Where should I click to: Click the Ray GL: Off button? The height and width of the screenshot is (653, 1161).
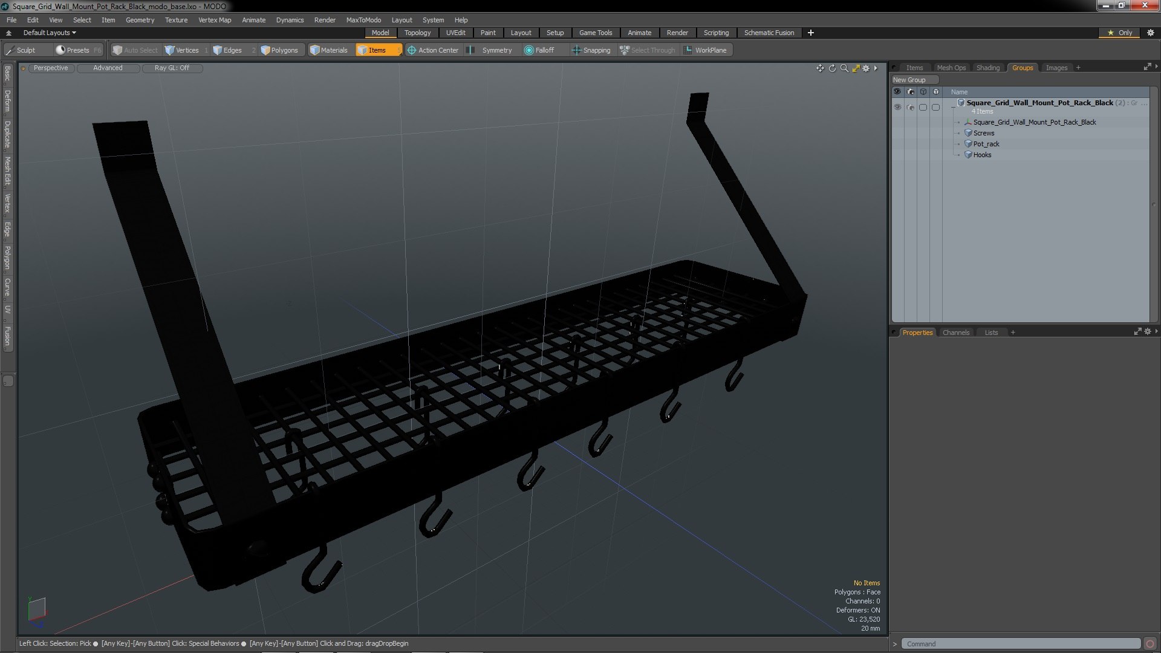(172, 68)
